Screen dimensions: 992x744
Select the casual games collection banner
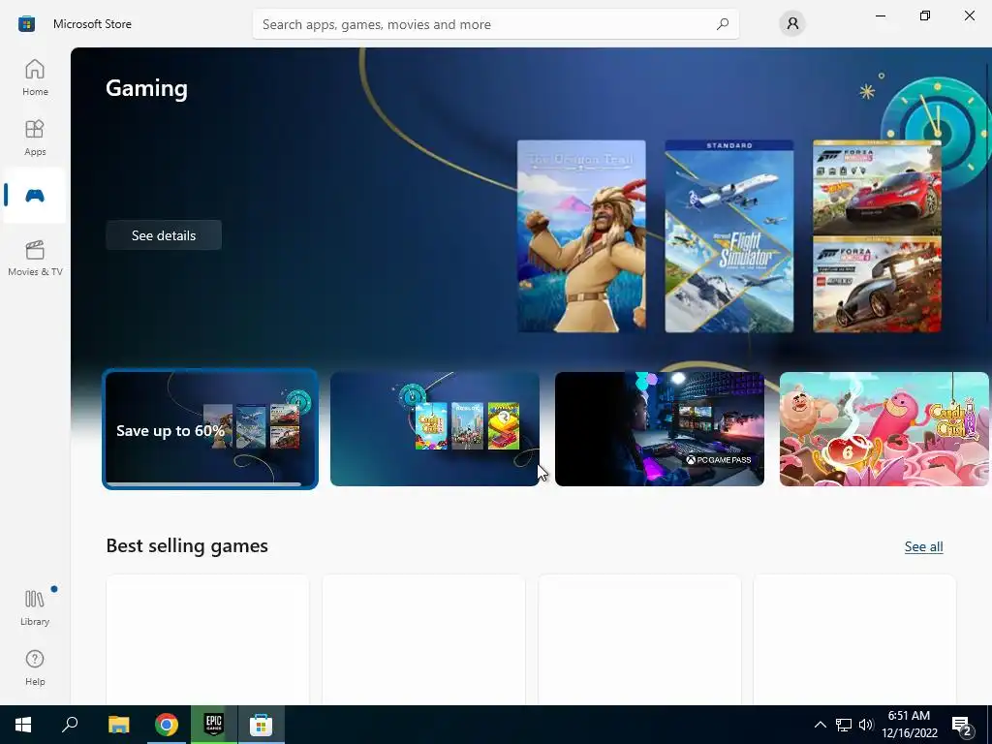tap(435, 429)
